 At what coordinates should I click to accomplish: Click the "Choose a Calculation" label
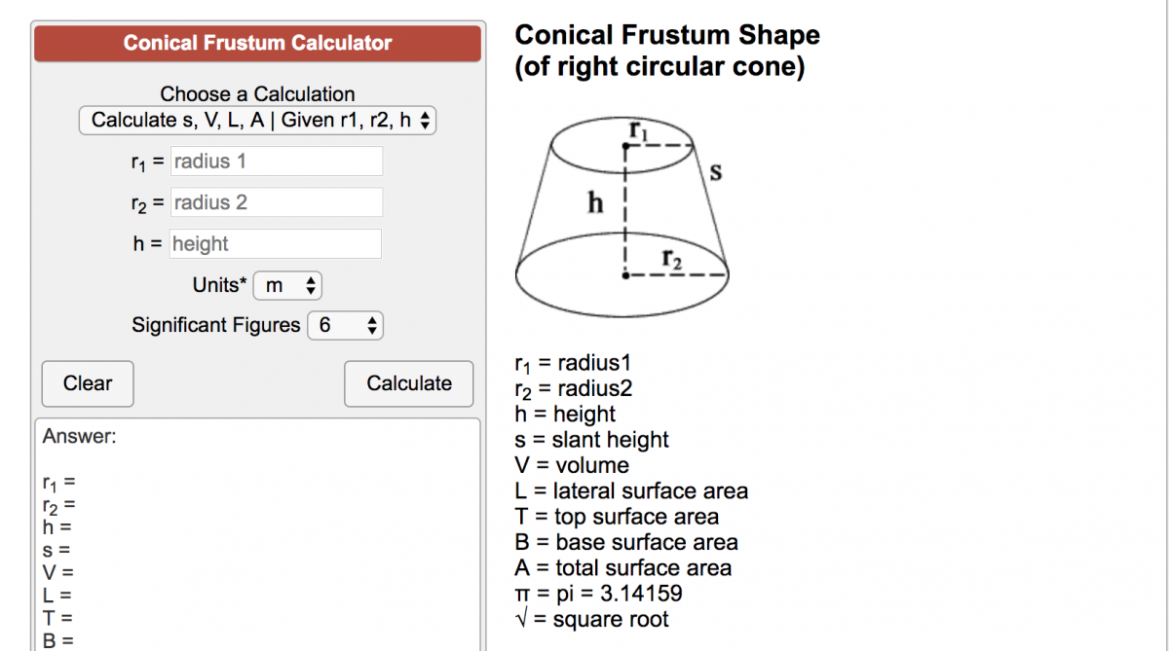click(x=257, y=94)
